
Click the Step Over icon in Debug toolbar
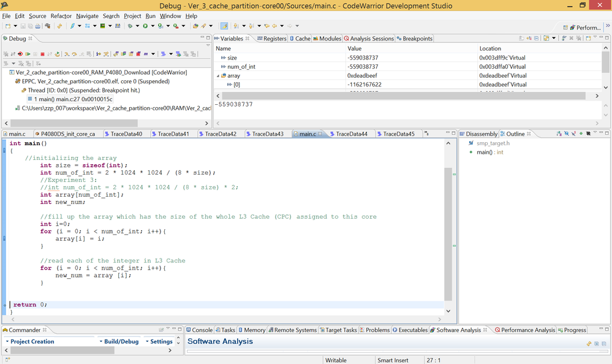point(74,54)
